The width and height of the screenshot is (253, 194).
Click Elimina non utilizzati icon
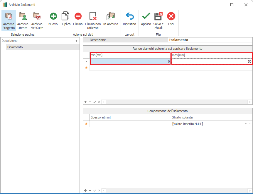(93, 16)
